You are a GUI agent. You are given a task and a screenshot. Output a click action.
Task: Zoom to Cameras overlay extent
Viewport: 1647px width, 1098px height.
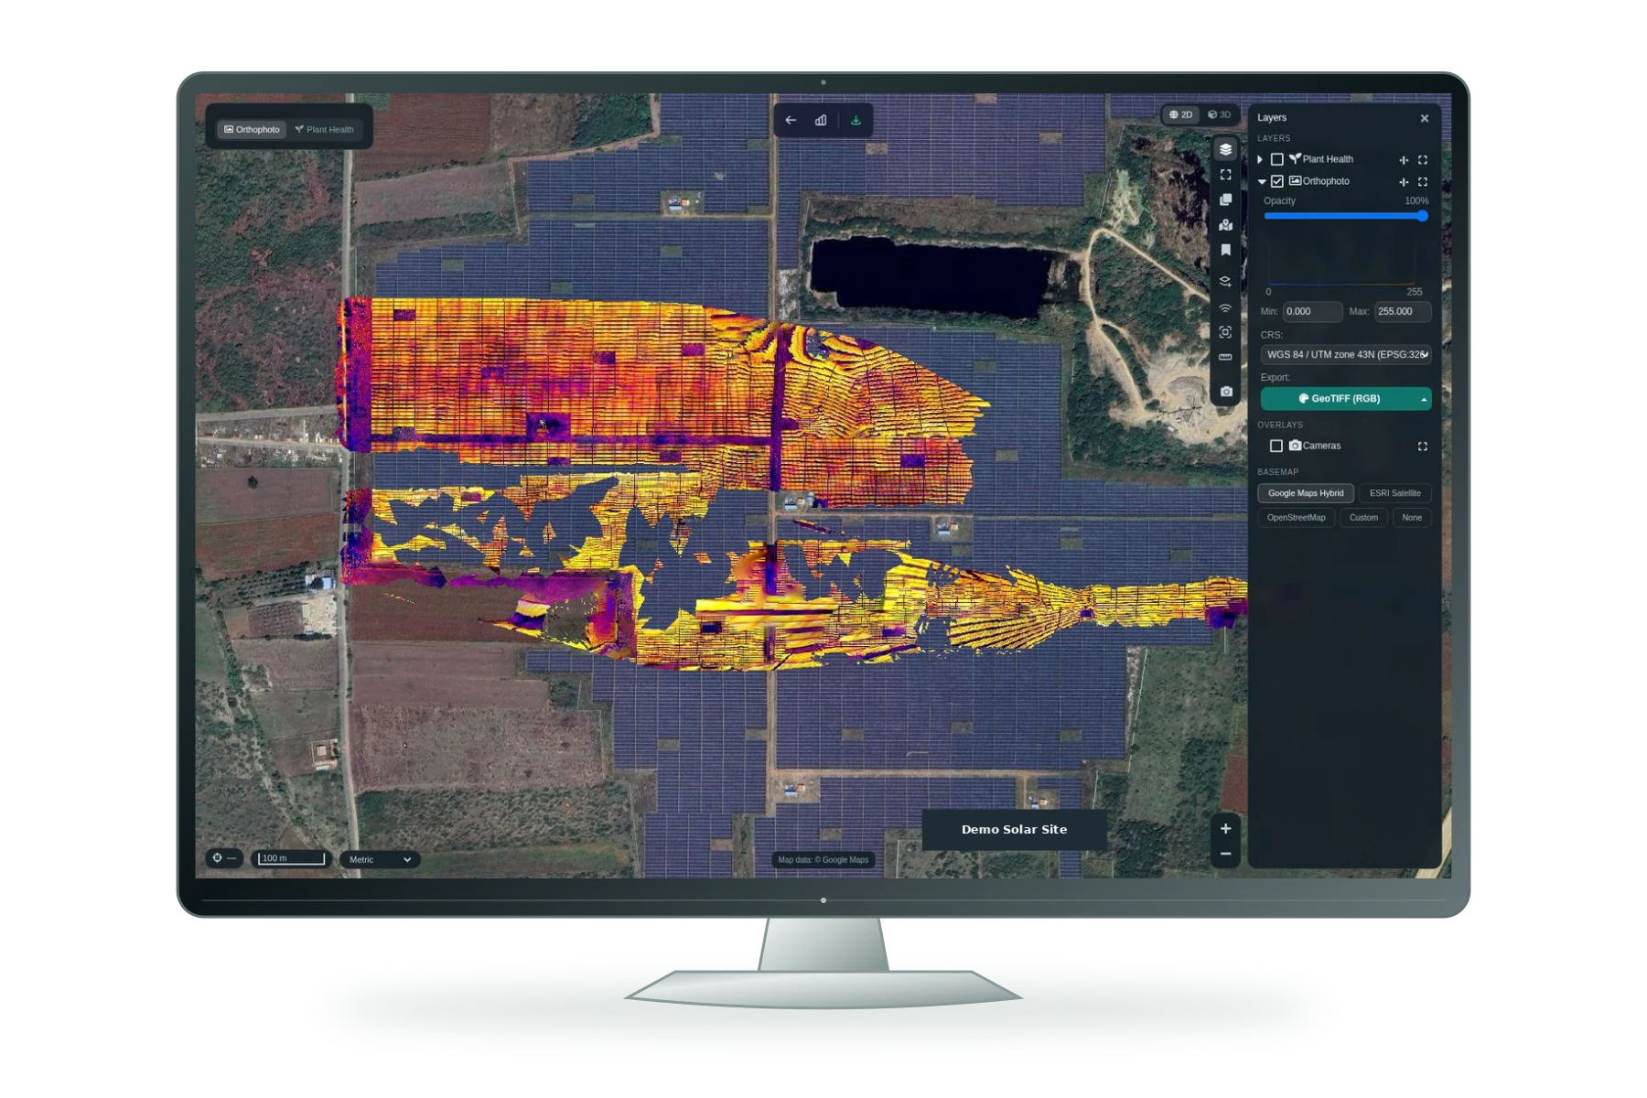coord(1423,447)
